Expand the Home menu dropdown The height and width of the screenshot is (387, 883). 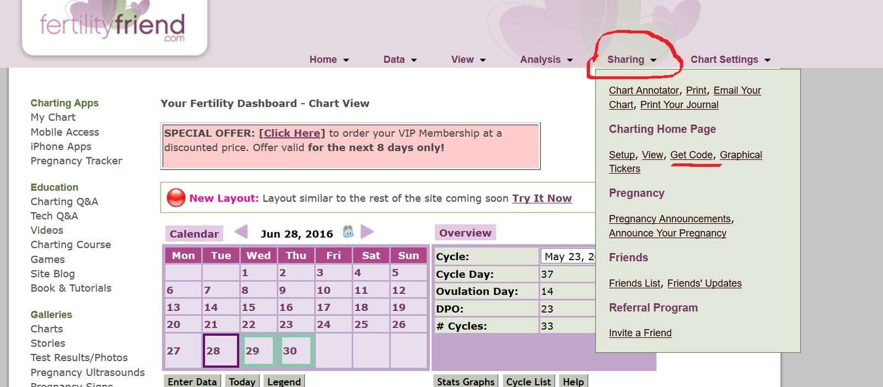tap(329, 60)
